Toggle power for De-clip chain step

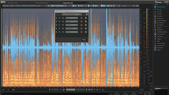(x=59, y=18)
